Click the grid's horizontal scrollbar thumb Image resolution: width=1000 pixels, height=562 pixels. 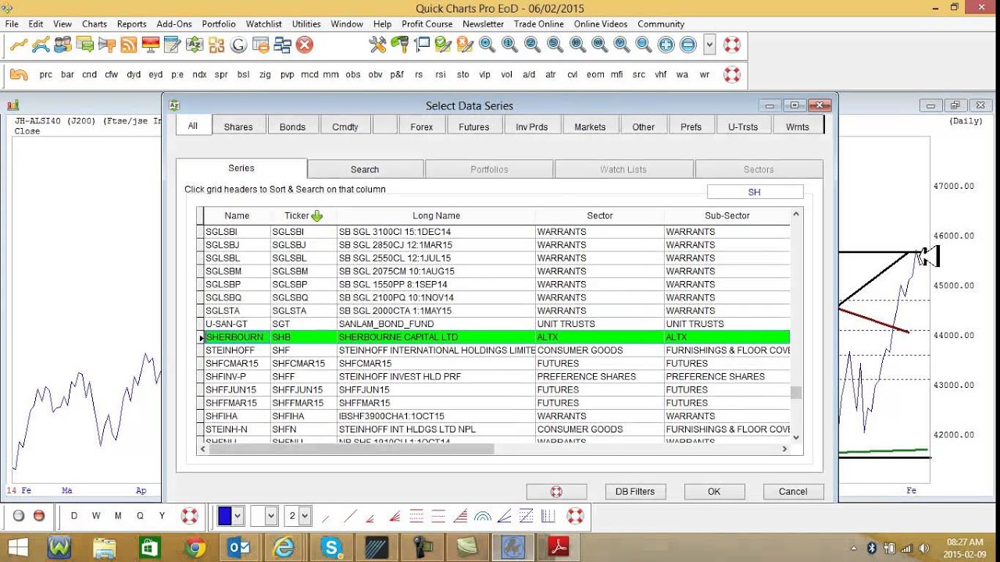352,449
